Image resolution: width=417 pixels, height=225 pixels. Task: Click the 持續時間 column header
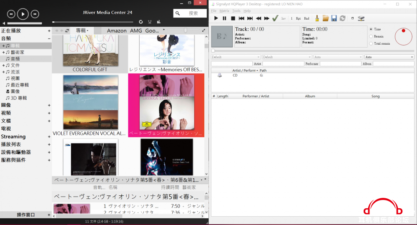click(170, 187)
